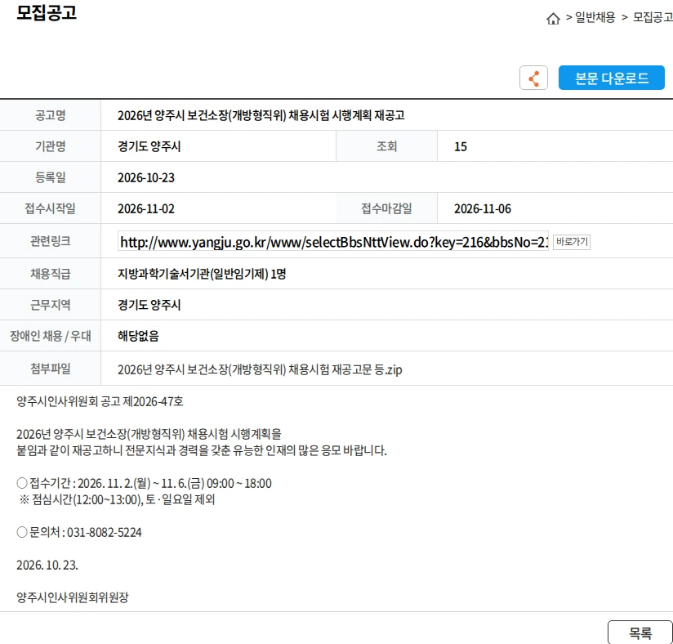The width and height of the screenshot is (673, 644).
Task: Click the 등록일 label cell
Action: coord(50,177)
